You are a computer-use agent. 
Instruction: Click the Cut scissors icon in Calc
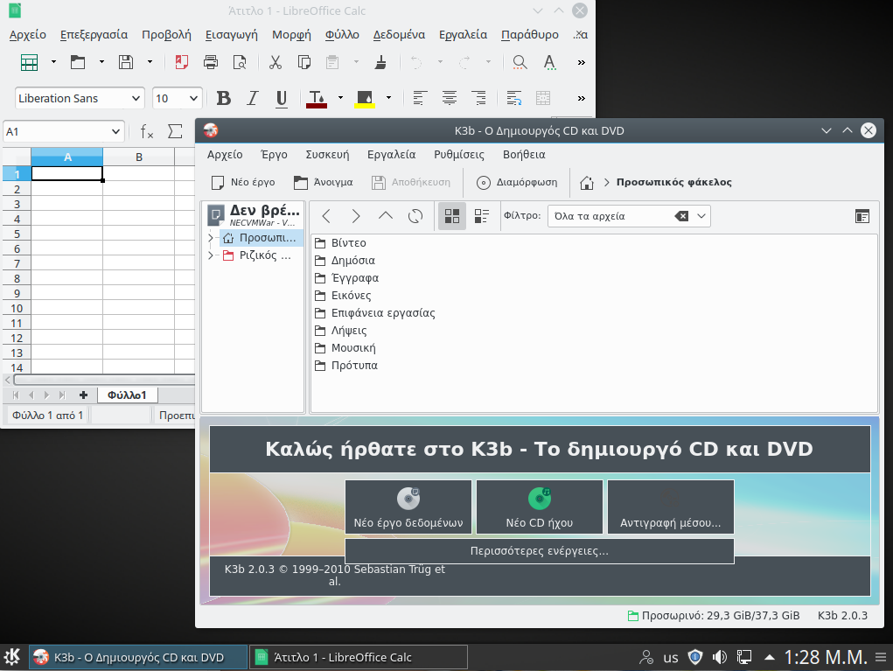pyautogui.click(x=276, y=62)
